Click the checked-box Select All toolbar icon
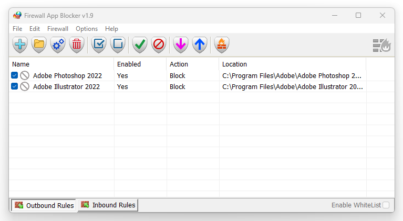This screenshot has height=221, width=403. click(99, 45)
